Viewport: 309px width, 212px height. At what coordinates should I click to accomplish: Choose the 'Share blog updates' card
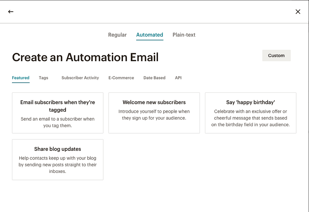click(x=58, y=149)
